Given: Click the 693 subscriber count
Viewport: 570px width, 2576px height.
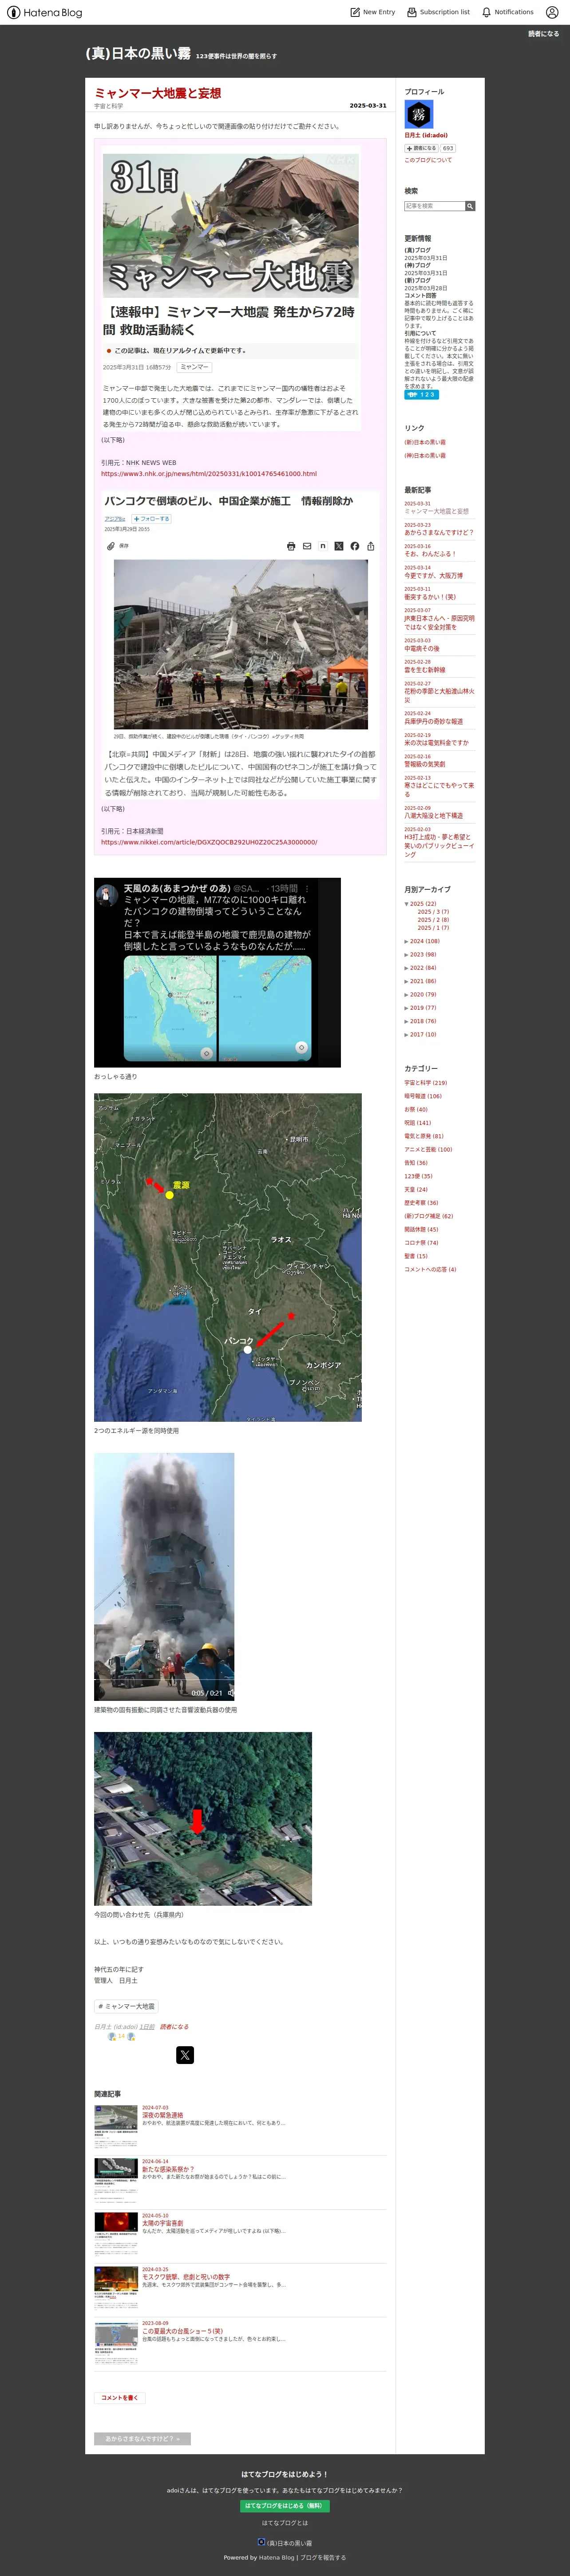Looking at the screenshot, I should [448, 148].
